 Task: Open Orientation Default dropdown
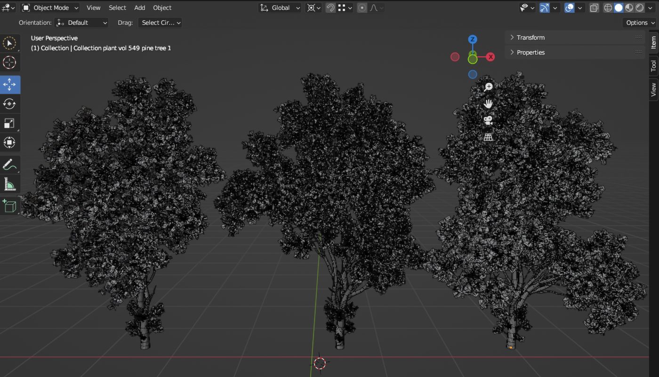(x=81, y=23)
